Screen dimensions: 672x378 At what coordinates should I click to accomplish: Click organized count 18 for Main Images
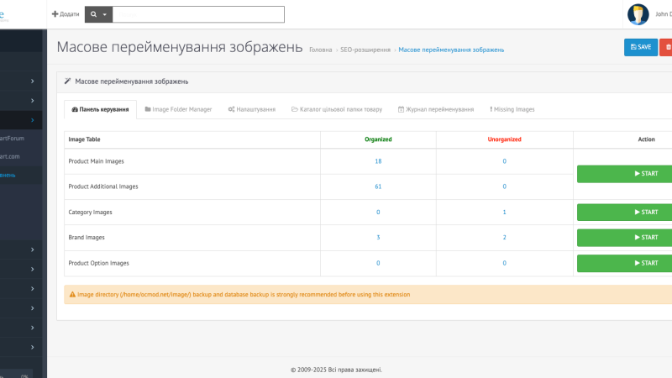point(378,161)
